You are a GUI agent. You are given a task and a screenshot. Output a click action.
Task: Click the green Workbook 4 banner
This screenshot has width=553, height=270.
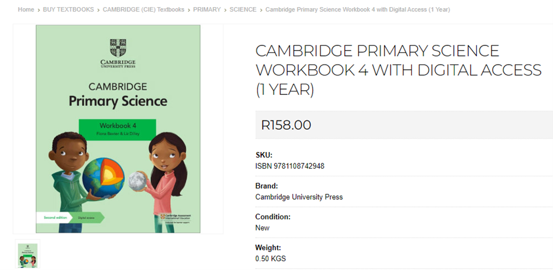click(x=118, y=129)
